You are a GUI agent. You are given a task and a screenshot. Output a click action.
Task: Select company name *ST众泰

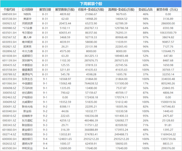click(27, 28)
